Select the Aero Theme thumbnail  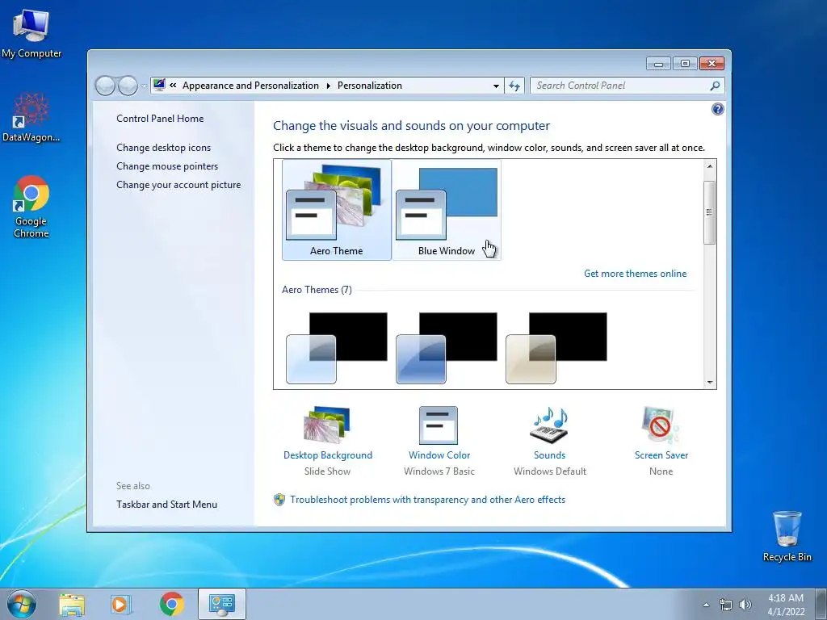(x=337, y=210)
